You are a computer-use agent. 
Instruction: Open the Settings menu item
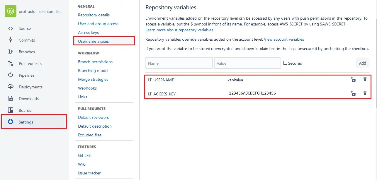(26, 122)
